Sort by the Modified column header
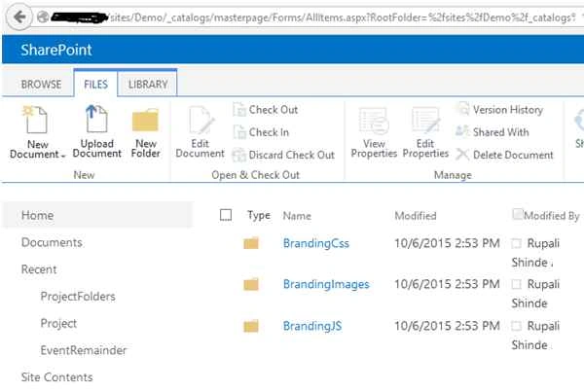This screenshot has height=392, width=584. [416, 216]
